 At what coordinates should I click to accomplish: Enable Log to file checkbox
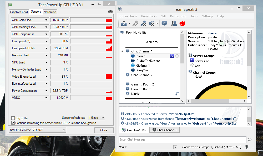coord(13,118)
